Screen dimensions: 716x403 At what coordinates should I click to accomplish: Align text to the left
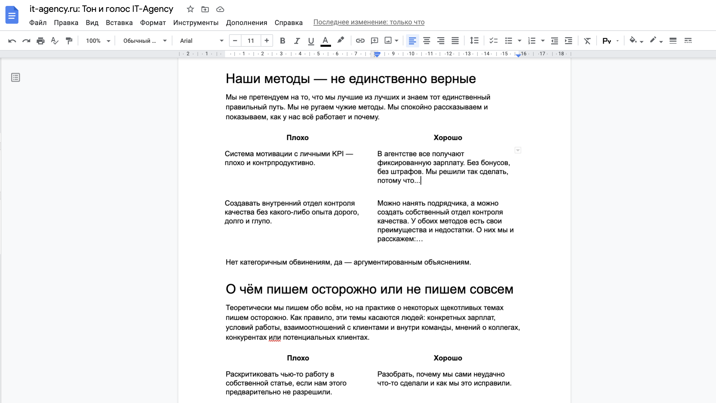412,41
